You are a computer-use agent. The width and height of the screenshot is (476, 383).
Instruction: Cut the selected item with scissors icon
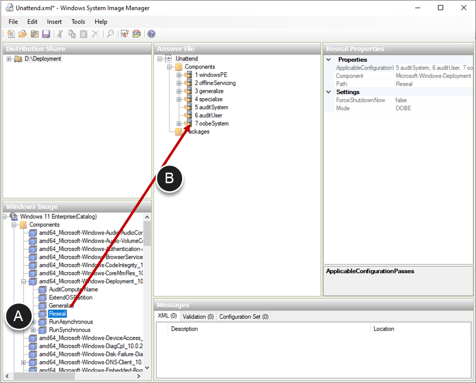click(x=60, y=34)
